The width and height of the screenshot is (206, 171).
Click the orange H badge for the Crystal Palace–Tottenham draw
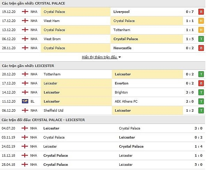click(x=201, y=30)
